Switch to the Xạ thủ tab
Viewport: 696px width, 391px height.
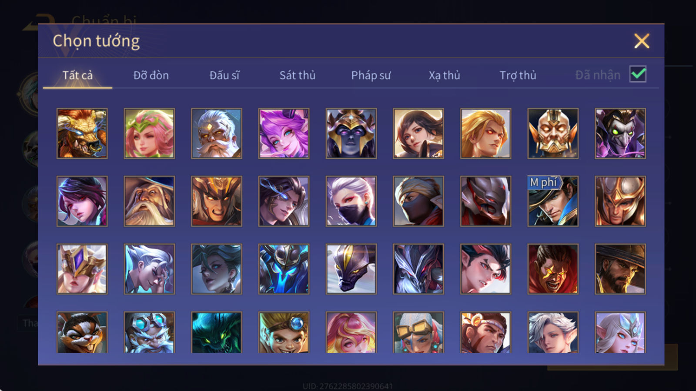444,75
